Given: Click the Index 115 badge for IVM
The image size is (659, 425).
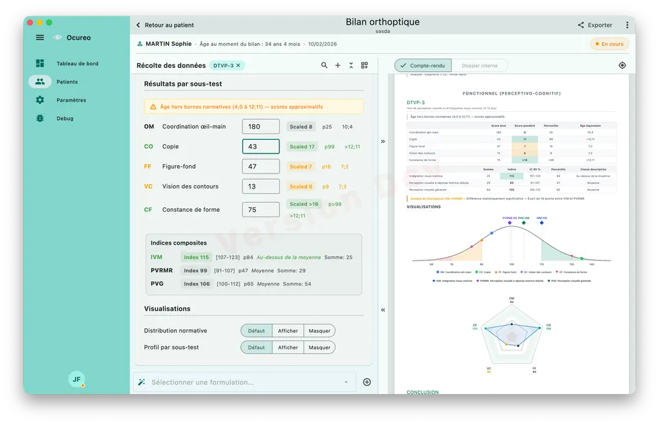Looking at the screenshot, I should pos(196,257).
